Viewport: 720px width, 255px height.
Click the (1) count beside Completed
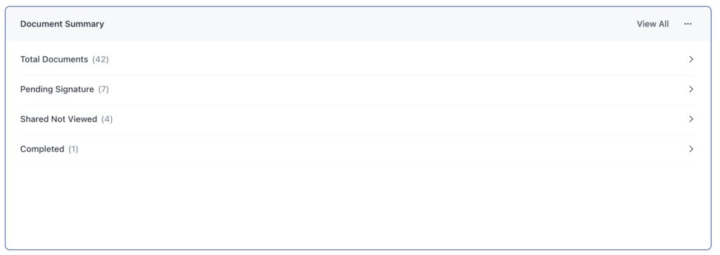pos(73,149)
